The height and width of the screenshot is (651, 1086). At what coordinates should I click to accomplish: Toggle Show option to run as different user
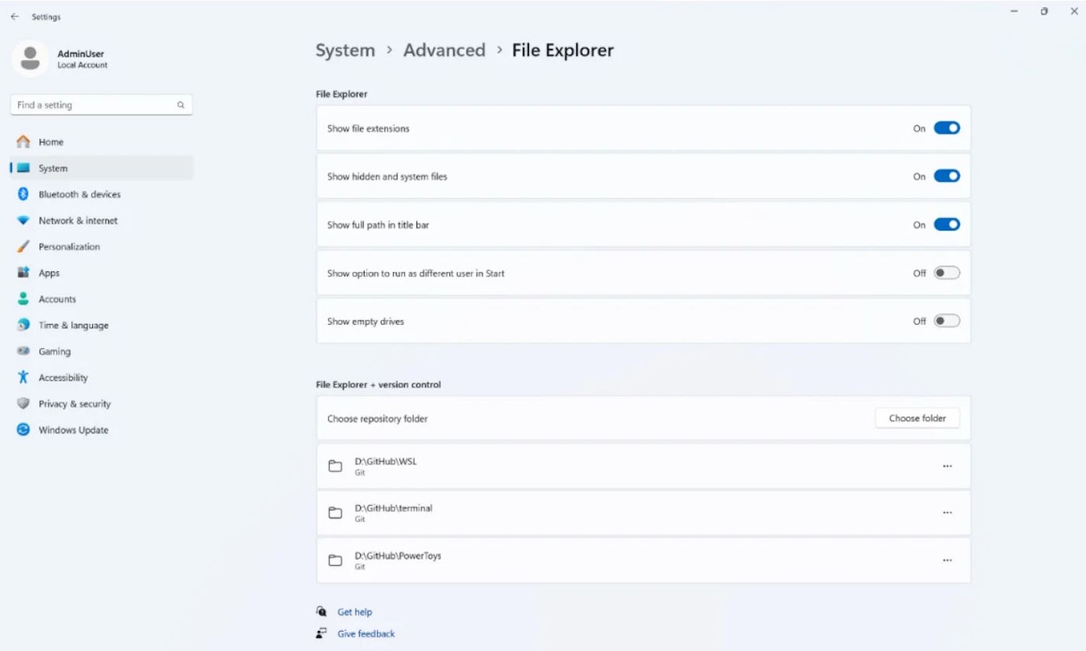coord(946,273)
